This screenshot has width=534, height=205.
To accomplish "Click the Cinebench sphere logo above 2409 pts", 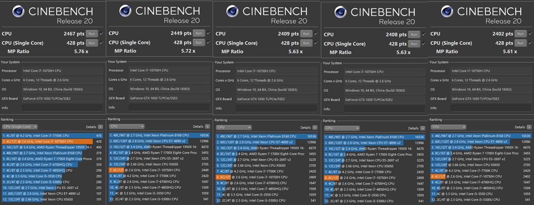I will tap(232, 12).
